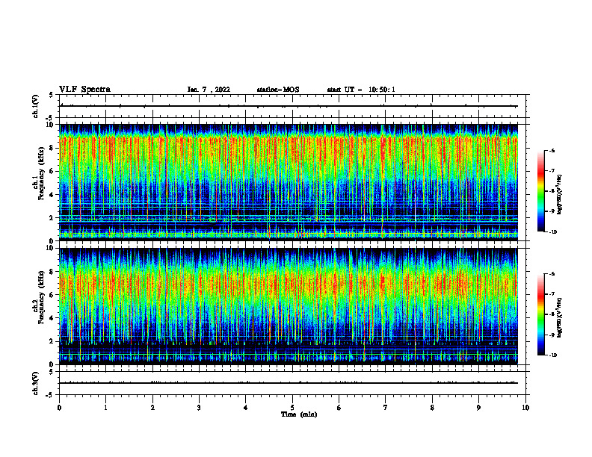Click the ch.1 spectrogram panel
This screenshot has width=592, height=457.
coord(289,182)
